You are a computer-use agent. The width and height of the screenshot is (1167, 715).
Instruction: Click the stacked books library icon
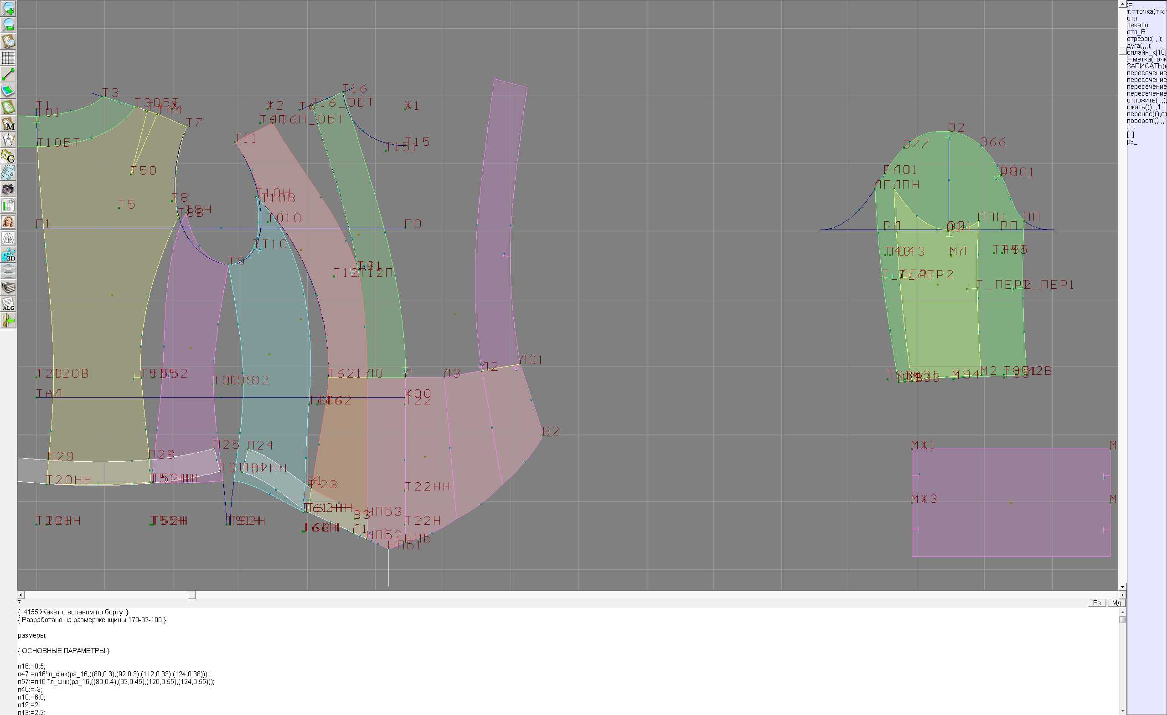point(9,288)
